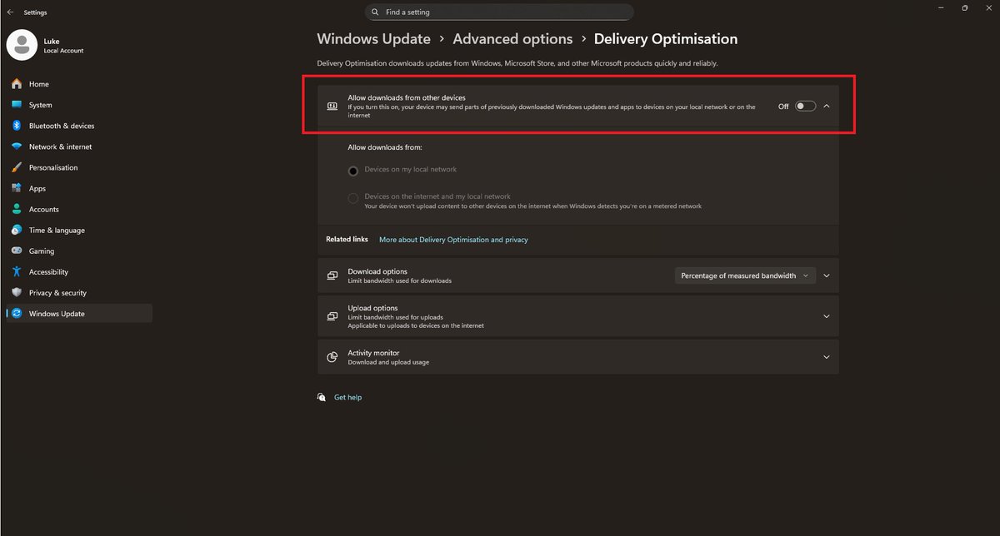Click the Allow downloads device icon

point(332,107)
